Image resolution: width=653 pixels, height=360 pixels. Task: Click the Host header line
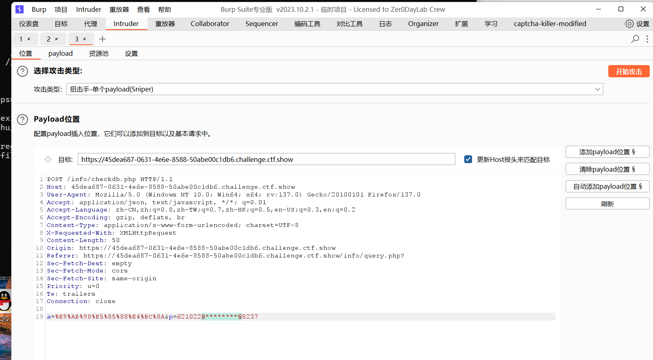pos(171,187)
